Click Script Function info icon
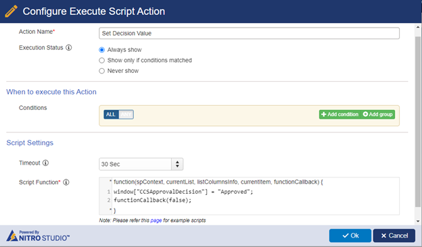This screenshot has width=422, height=247. point(66,182)
